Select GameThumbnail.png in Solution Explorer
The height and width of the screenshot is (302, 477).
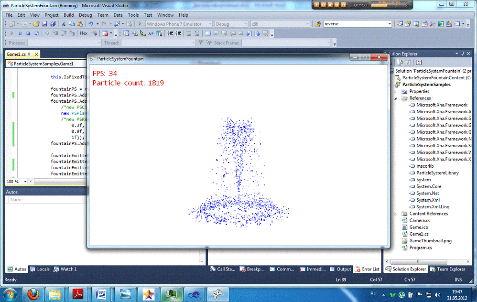point(430,241)
